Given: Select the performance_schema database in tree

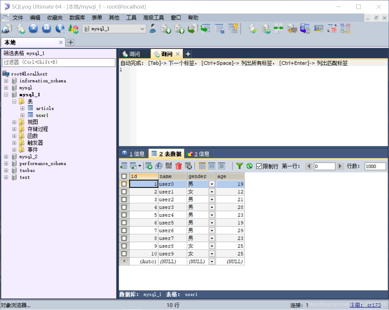Looking at the screenshot, I should 43,164.
